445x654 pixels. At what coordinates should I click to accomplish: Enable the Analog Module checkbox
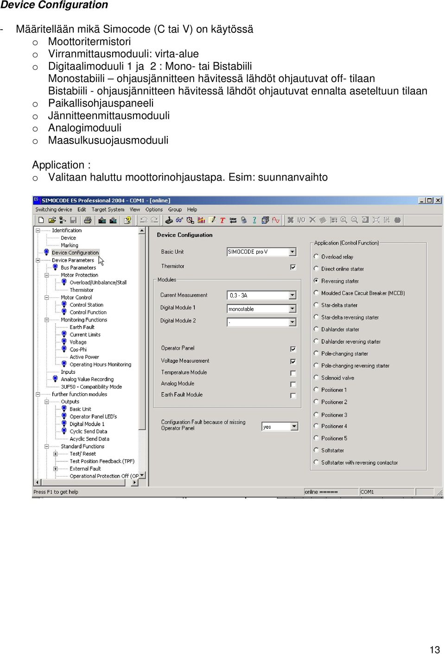tap(293, 384)
